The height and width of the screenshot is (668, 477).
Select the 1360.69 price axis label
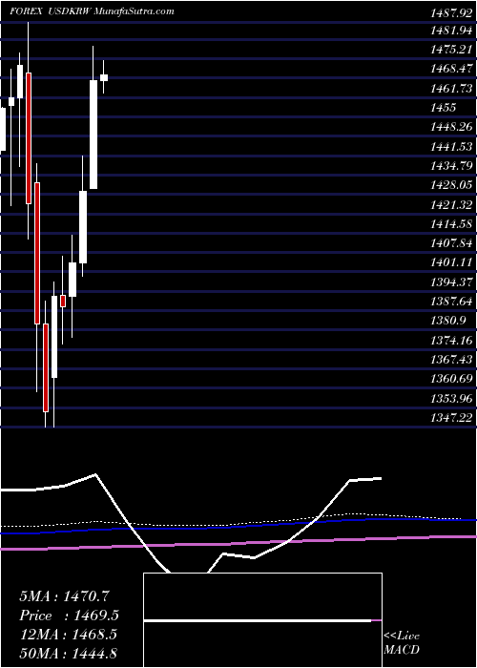coord(451,379)
